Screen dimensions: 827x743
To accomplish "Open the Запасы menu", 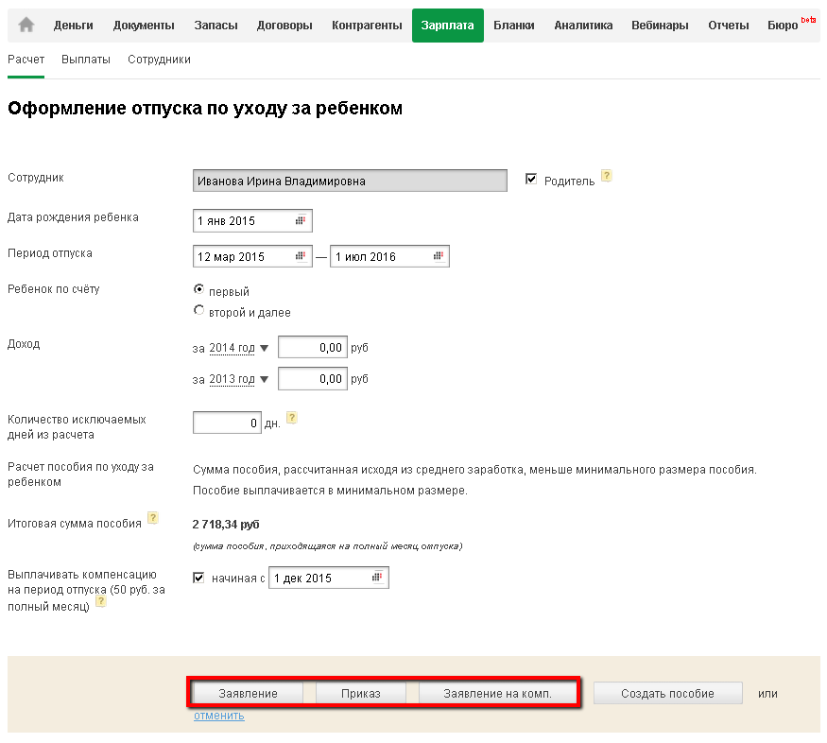I will pos(215,26).
